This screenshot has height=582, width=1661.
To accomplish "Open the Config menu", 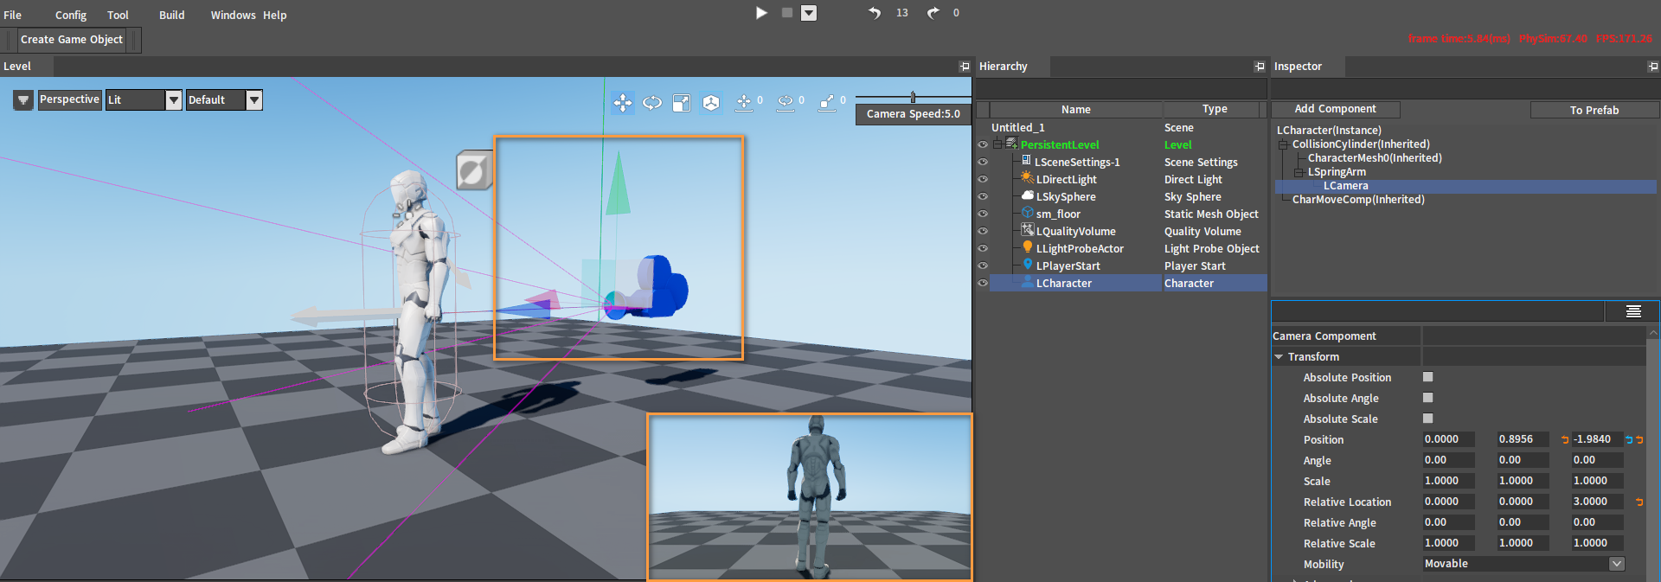I will [71, 16].
